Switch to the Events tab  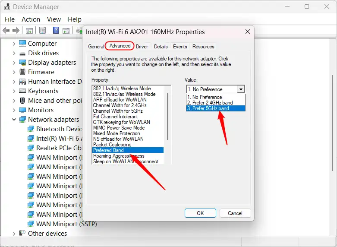tap(180, 47)
